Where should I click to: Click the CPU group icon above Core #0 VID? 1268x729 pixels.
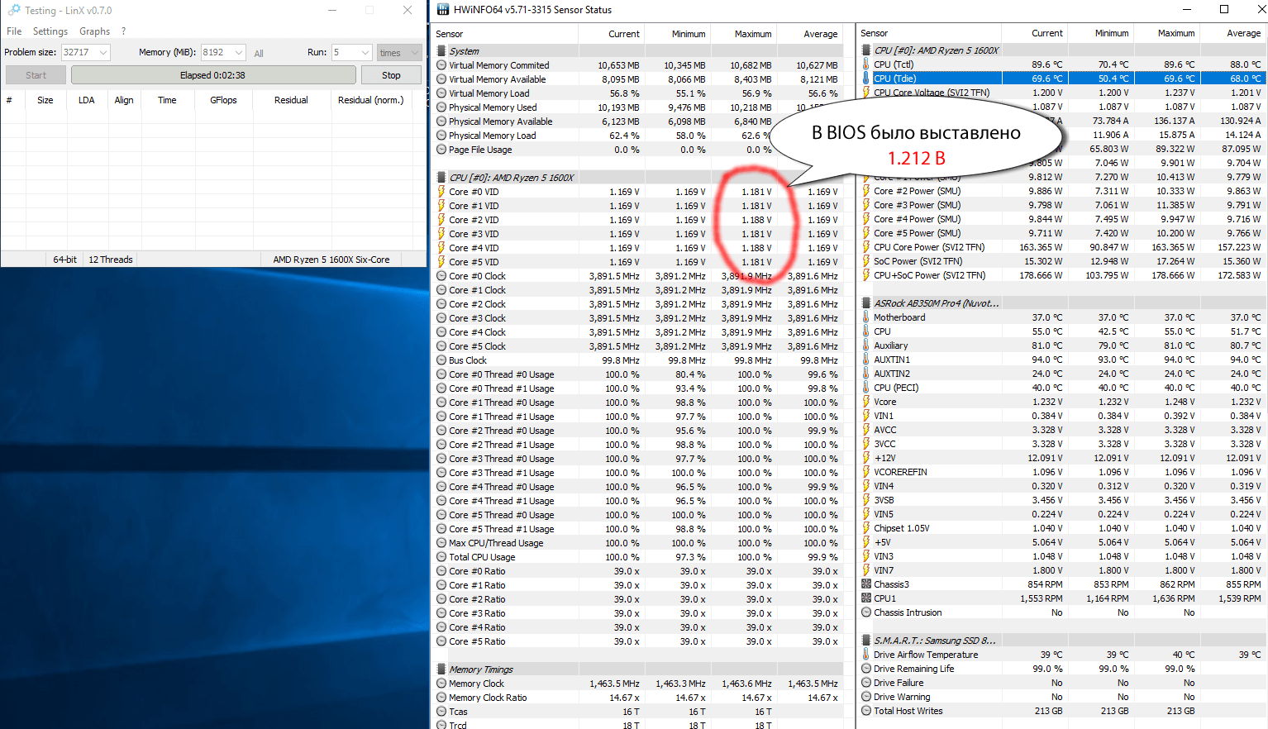(441, 178)
